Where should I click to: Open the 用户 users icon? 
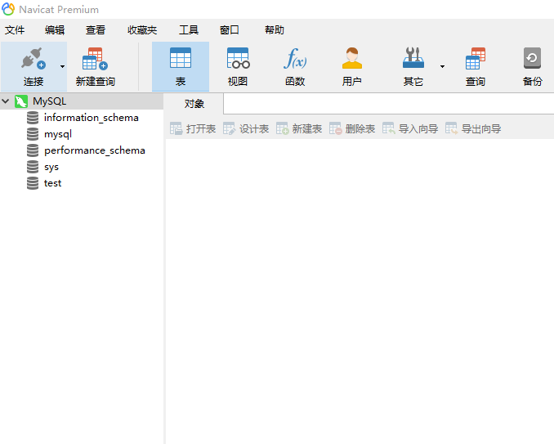pyautogui.click(x=352, y=58)
